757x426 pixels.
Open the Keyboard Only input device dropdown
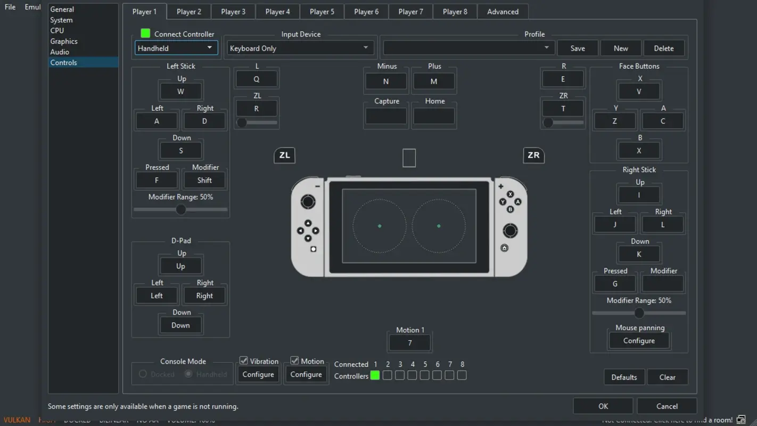[300, 47]
